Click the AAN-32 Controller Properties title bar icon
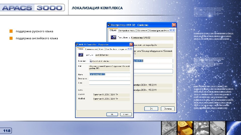 pos(77,44)
